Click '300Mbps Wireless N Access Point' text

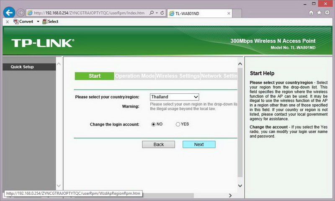click(273, 41)
